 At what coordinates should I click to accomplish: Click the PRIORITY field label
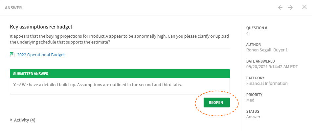pos(254,95)
